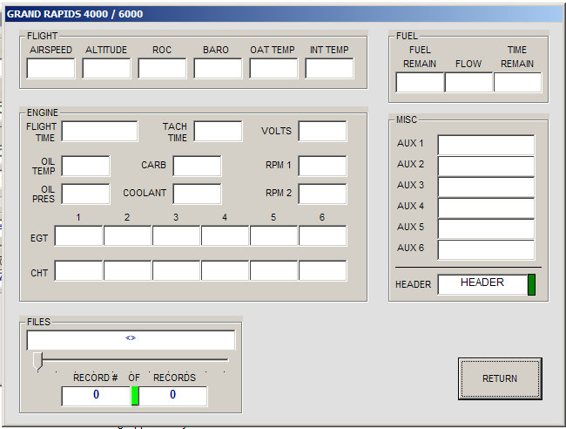Select the RPM 2 field

click(322, 194)
